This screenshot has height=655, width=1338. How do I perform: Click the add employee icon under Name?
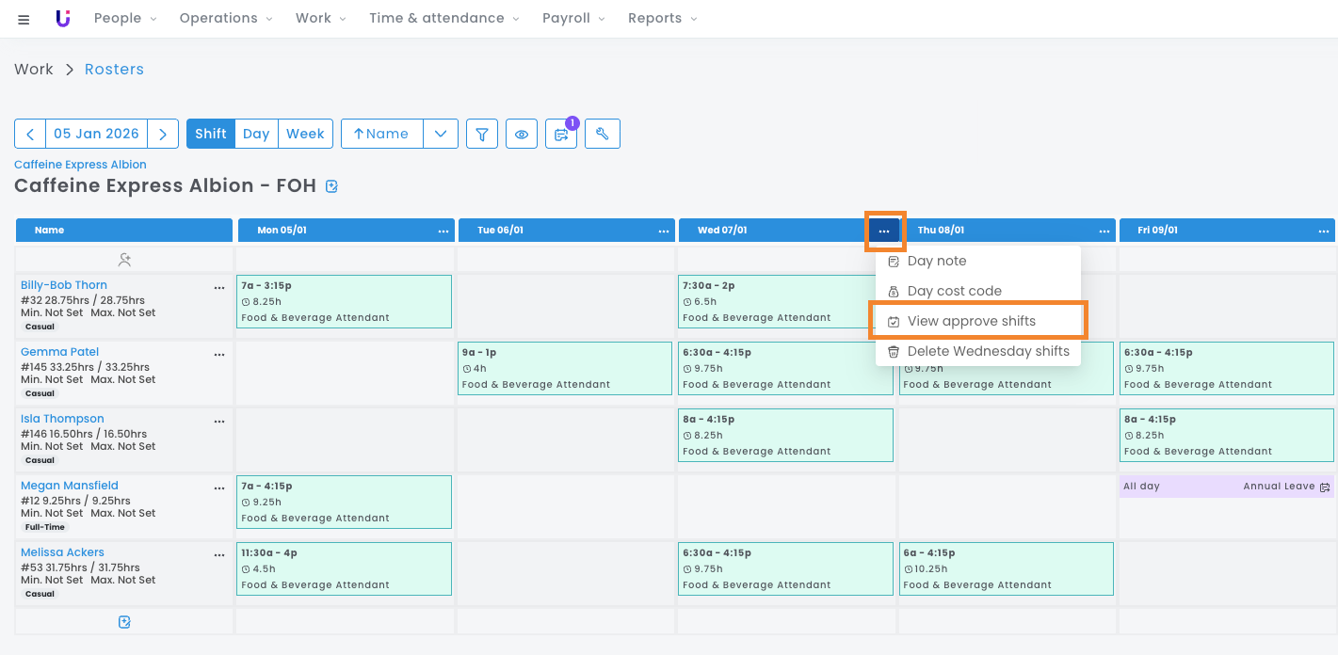click(x=124, y=259)
